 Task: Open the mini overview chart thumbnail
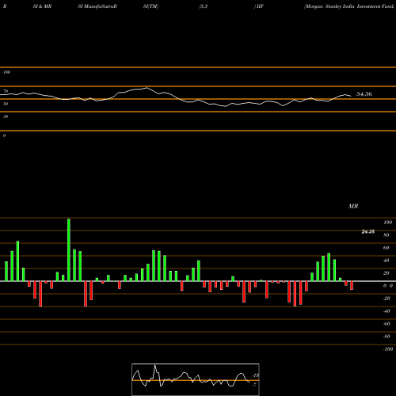click(196, 379)
